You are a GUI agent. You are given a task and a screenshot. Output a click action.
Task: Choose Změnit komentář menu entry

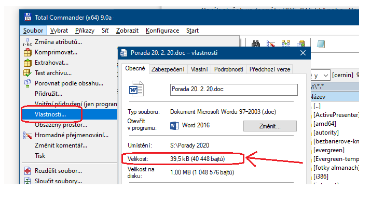(61, 145)
